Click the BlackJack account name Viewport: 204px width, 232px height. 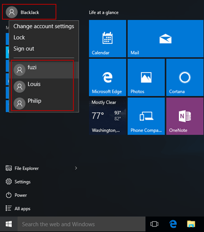30,12
